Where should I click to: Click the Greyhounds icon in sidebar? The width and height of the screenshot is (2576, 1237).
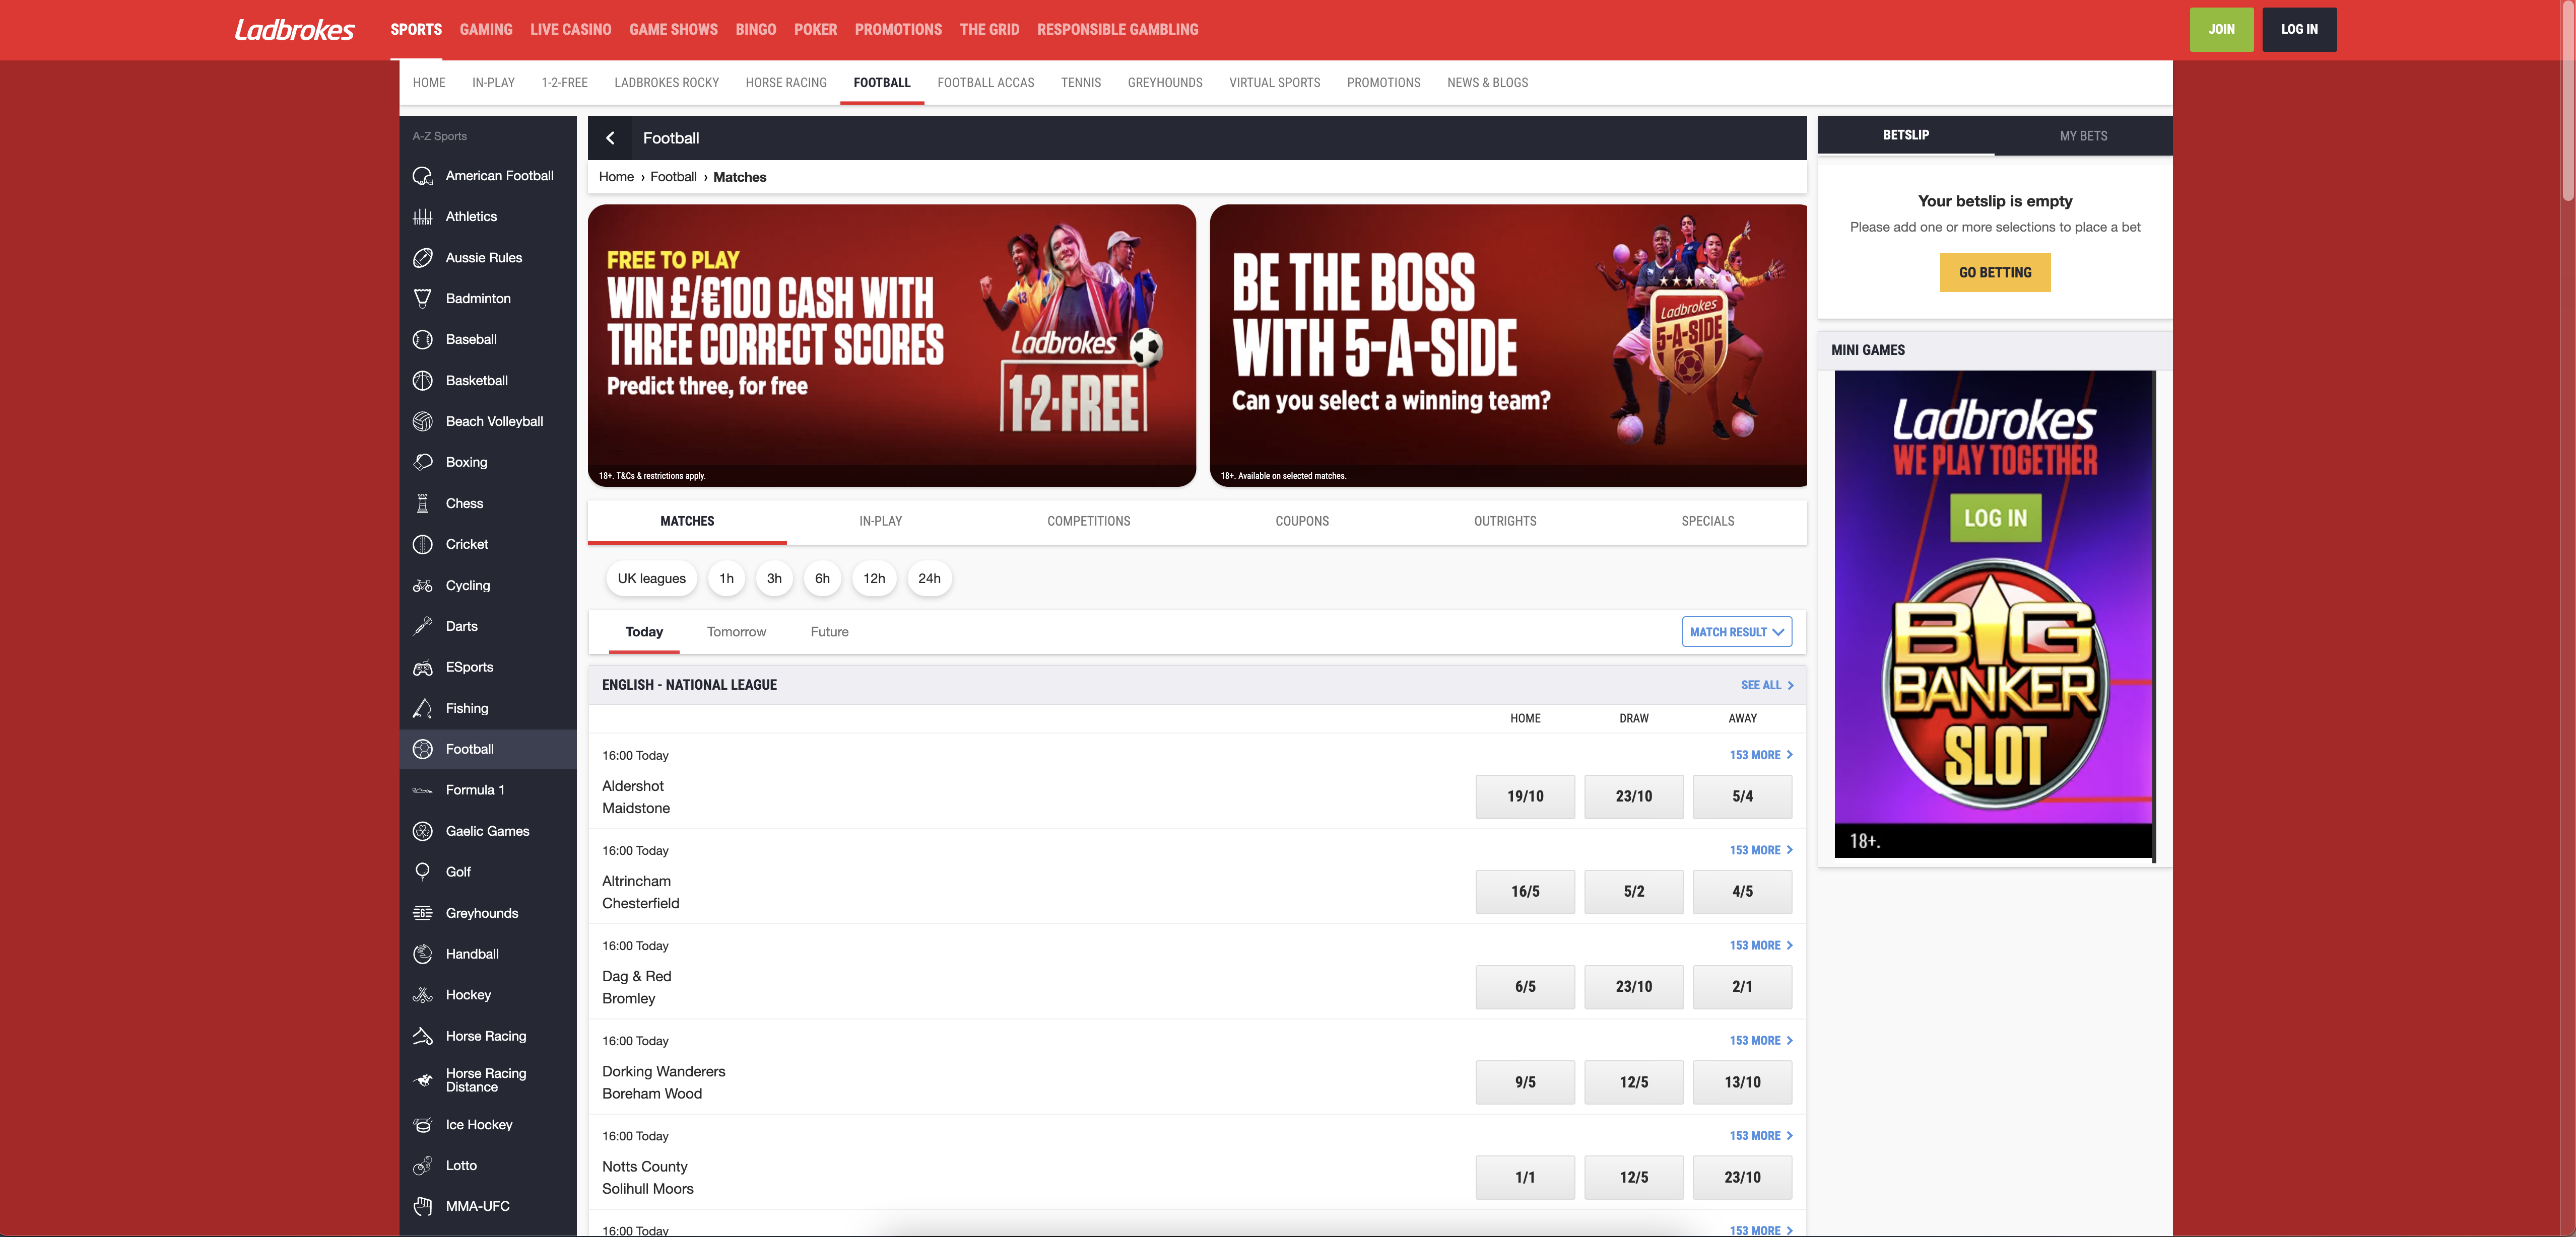[x=423, y=913]
